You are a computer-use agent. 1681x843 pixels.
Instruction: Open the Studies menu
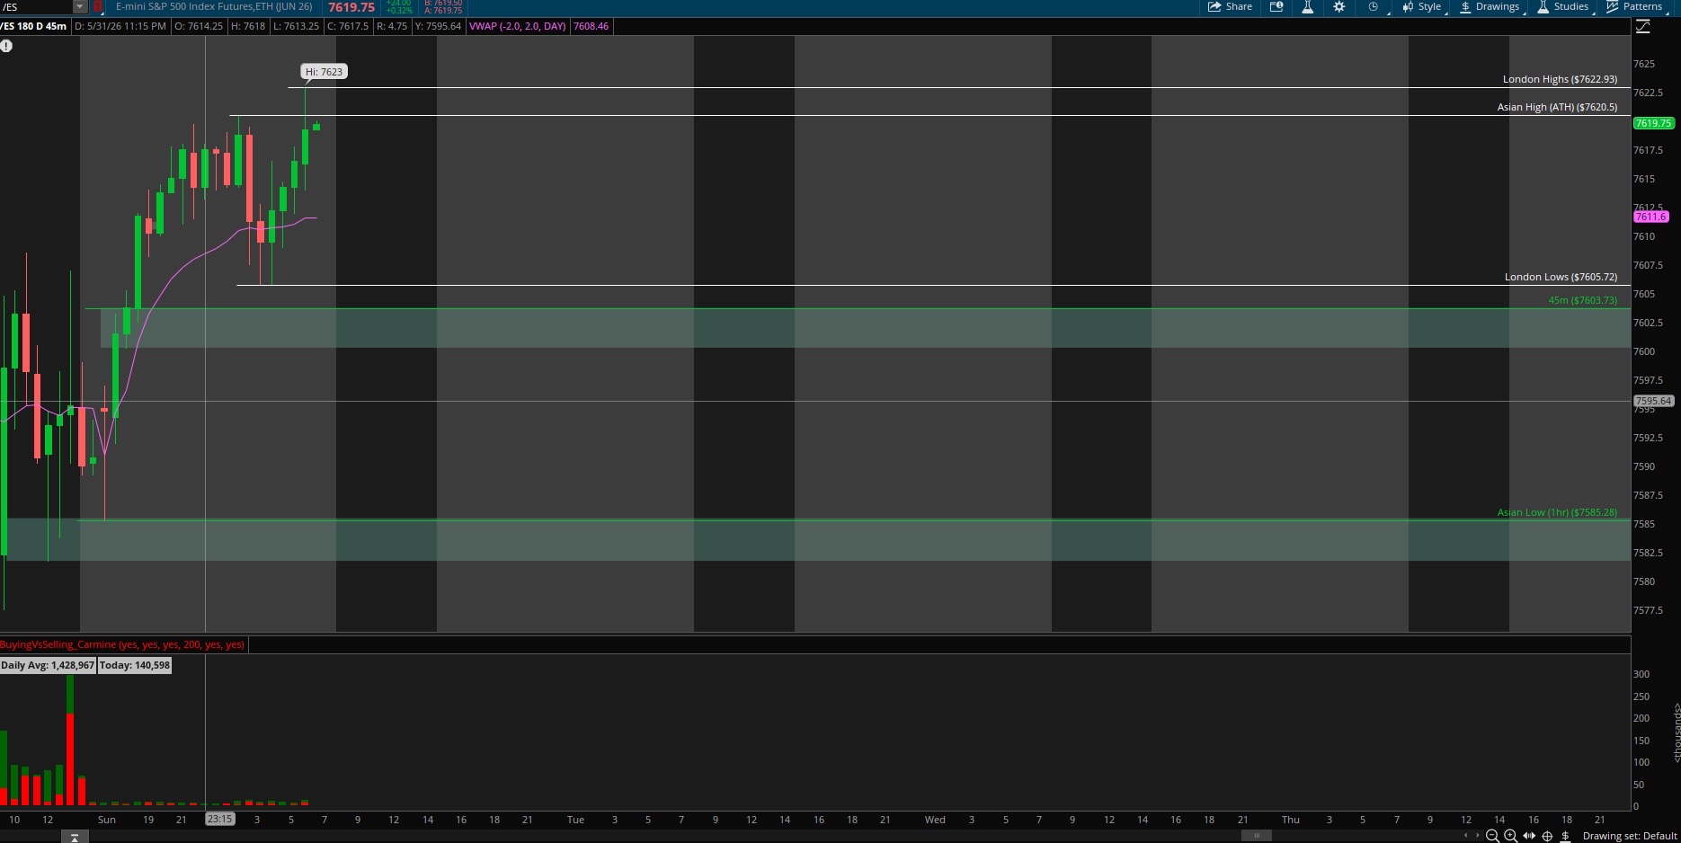click(1563, 6)
